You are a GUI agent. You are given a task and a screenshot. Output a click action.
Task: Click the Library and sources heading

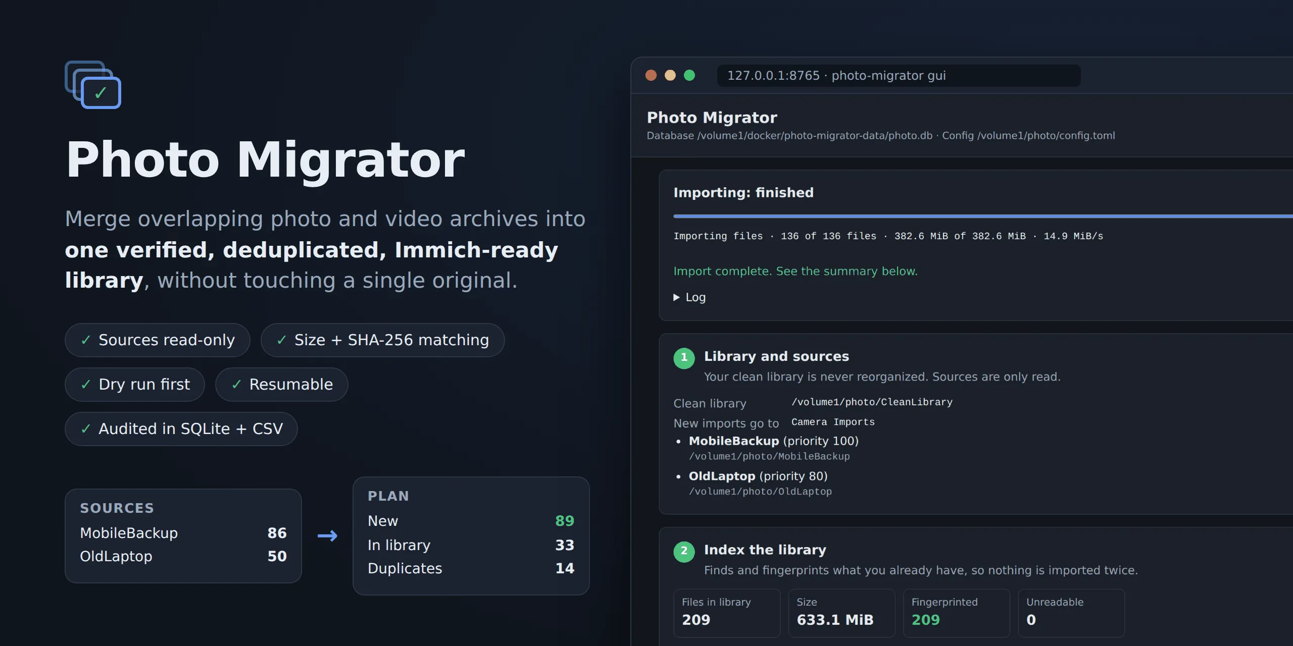coord(776,356)
